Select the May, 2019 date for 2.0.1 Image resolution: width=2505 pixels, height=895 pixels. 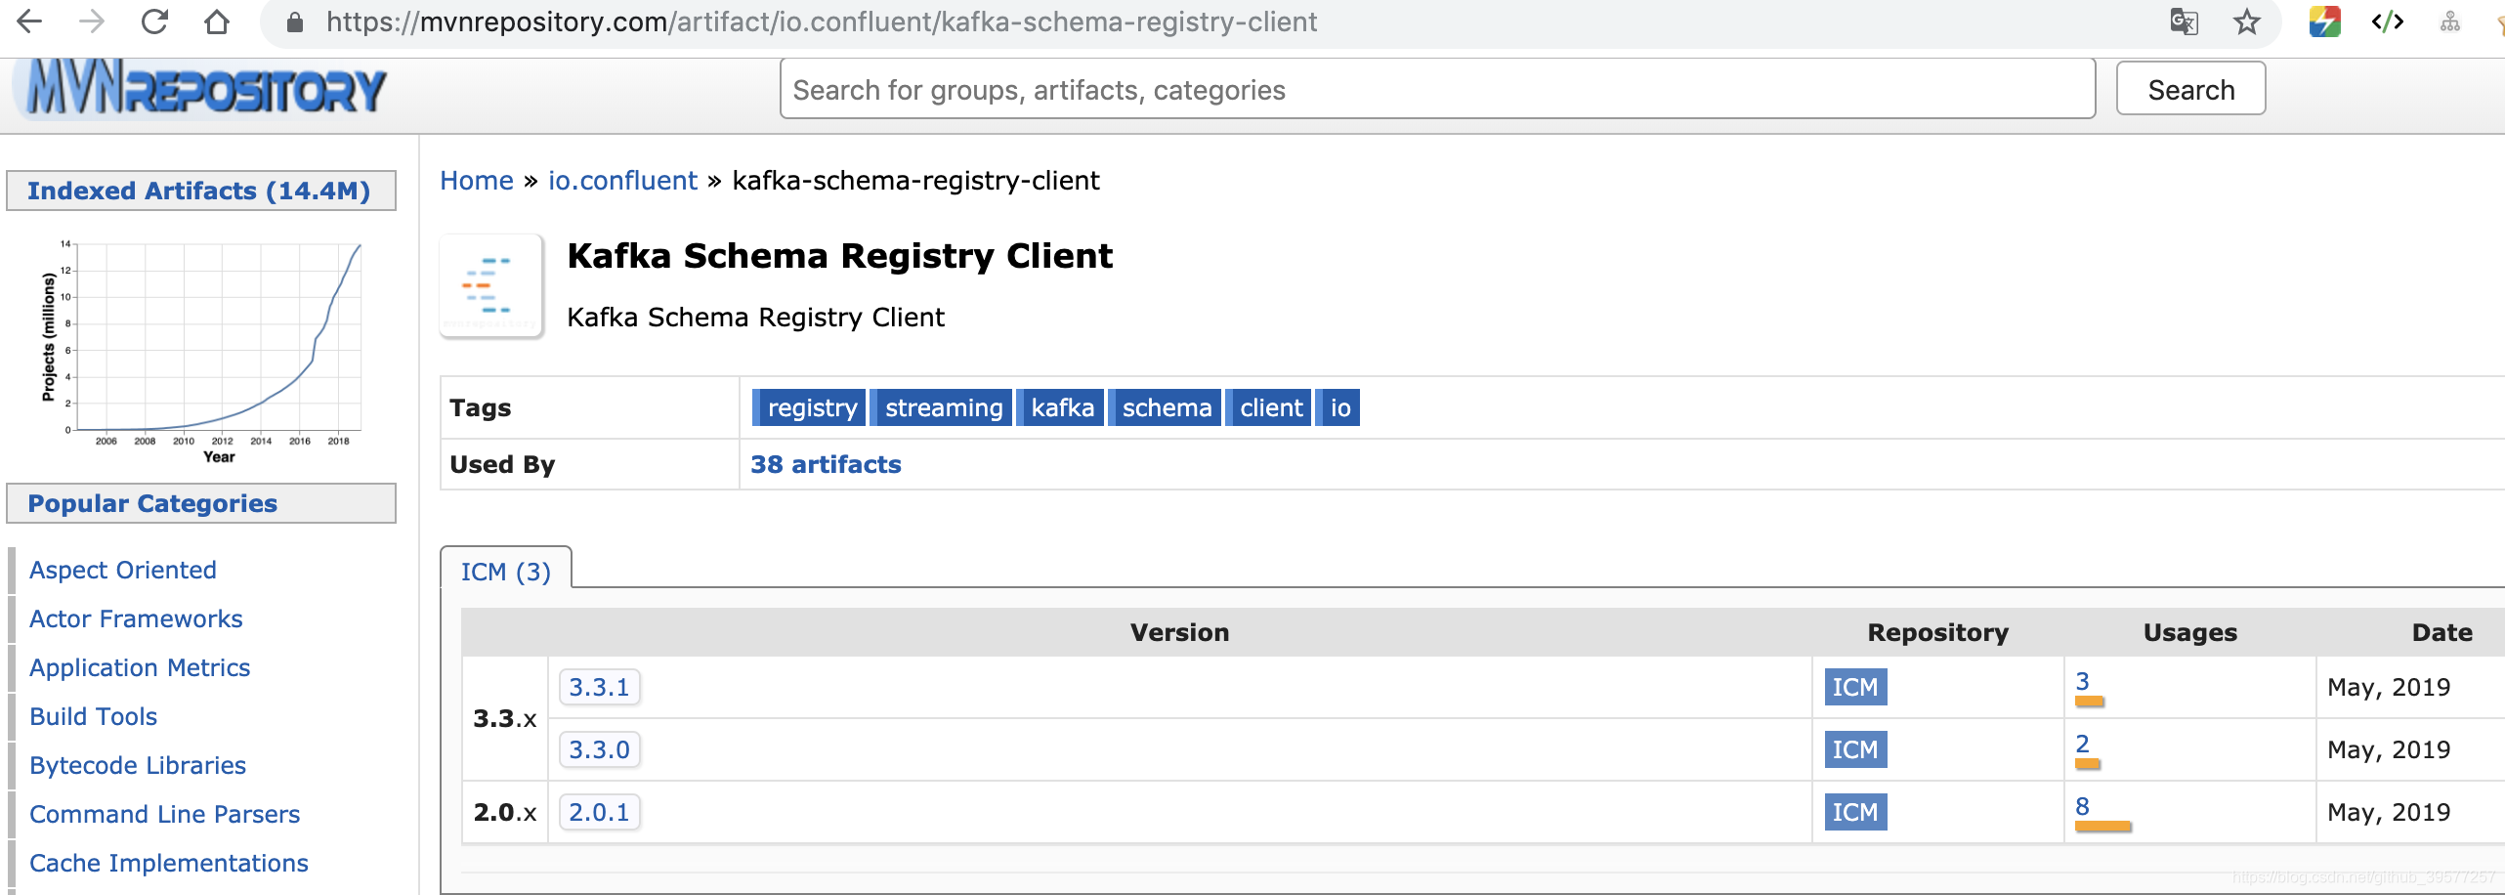pyautogui.click(x=2389, y=812)
